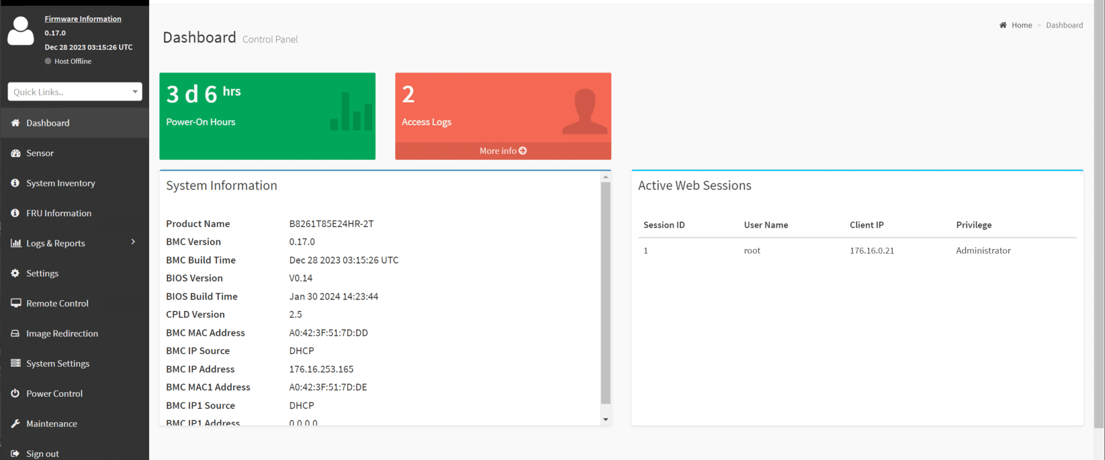The image size is (1105, 460).
Task: Click the Privilege column header
Action: (x=974, y=225)
